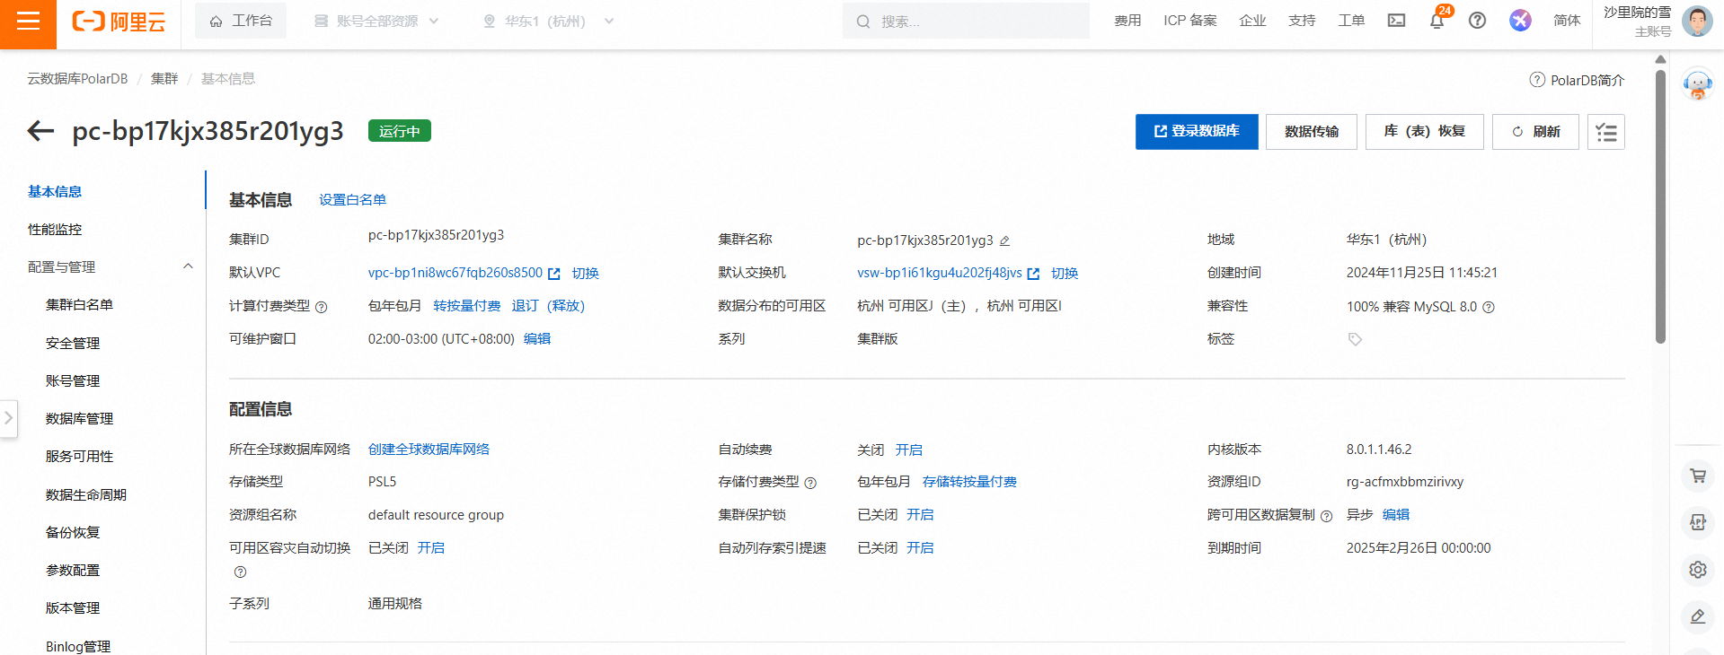
Task: Open 支持 in top navigation
Action: 1302,21
